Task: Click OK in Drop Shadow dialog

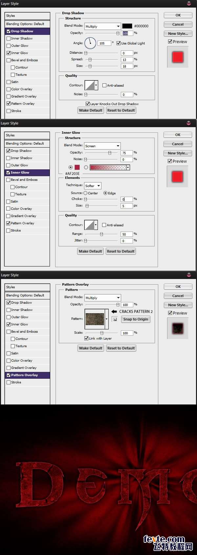Action: (178, 15)
